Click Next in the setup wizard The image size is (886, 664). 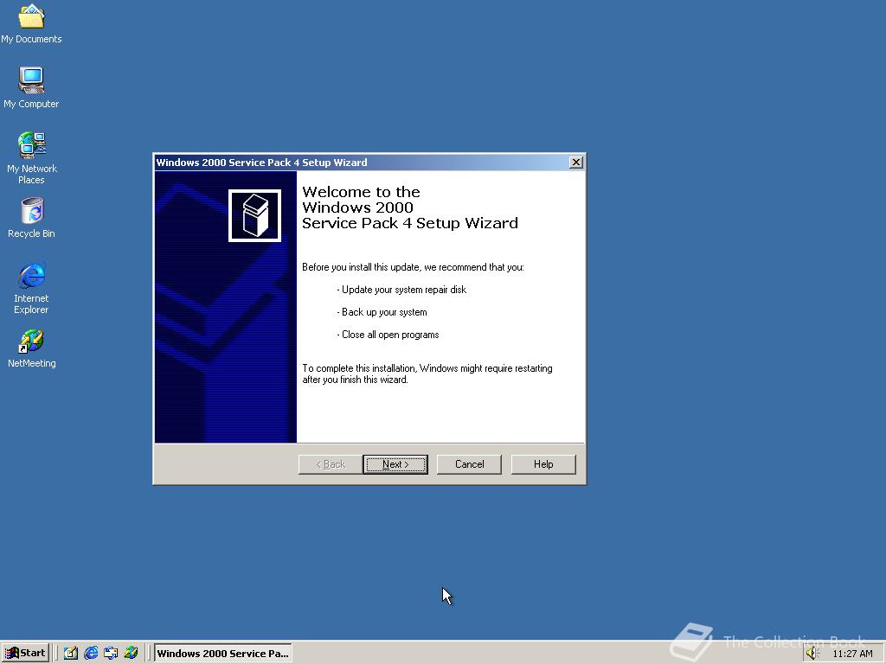coord(395,464)
